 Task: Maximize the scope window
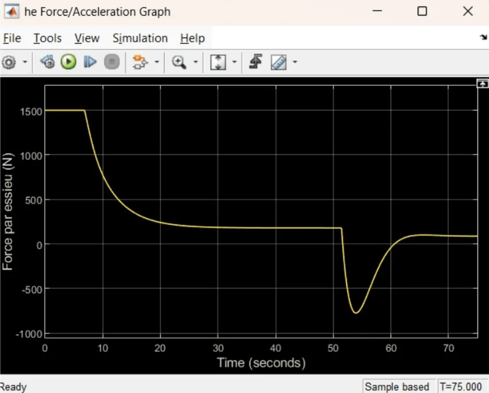coord(422,12)
